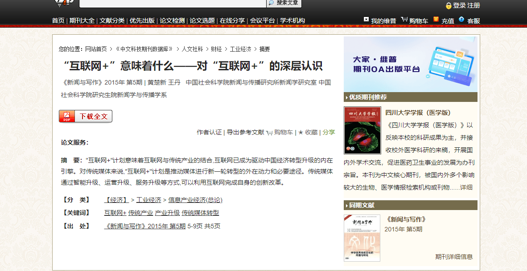The image size is (527, 271).
Task: Click the 传统媒体转型 keyword link
Action: [x=200, y=213]
